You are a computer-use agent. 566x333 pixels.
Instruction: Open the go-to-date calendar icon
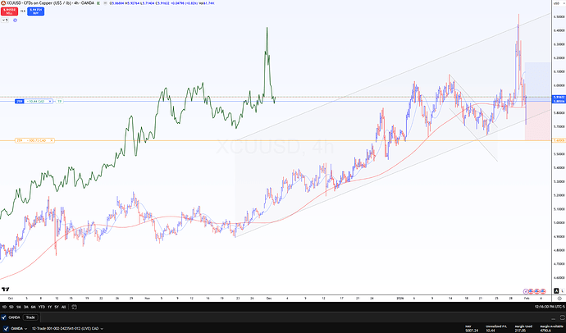[x=74, y=307]
